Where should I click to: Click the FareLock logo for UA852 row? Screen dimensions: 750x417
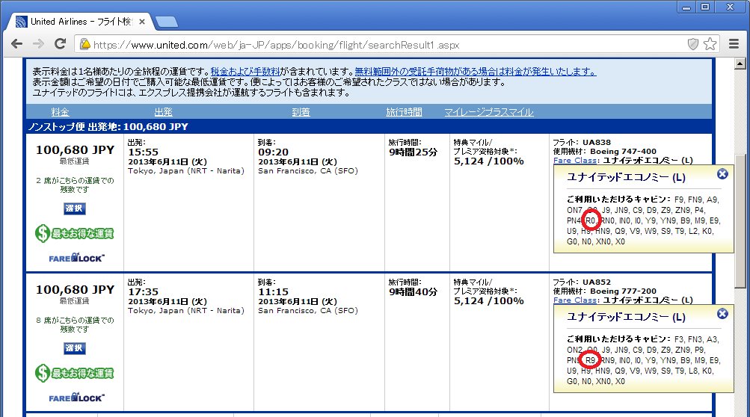point(76,398)
